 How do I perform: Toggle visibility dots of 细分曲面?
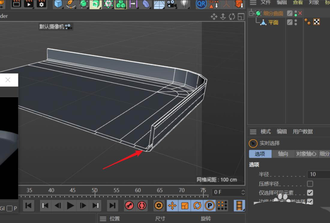(x=296, y=13)
